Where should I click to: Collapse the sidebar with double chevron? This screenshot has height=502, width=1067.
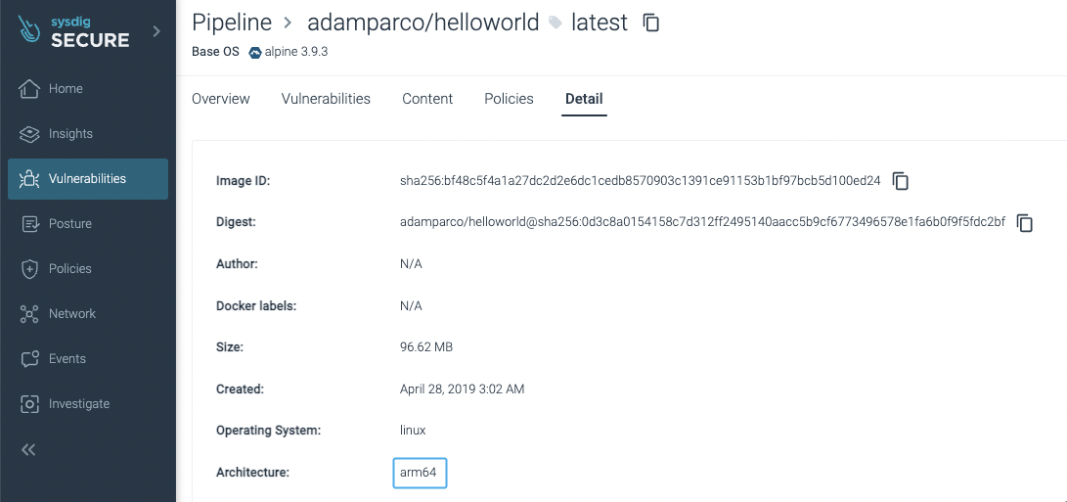coord(28,449)
